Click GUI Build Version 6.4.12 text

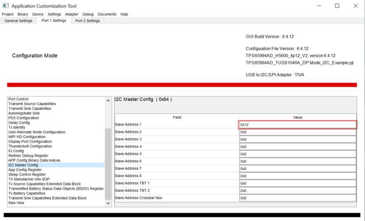[270, 37]
